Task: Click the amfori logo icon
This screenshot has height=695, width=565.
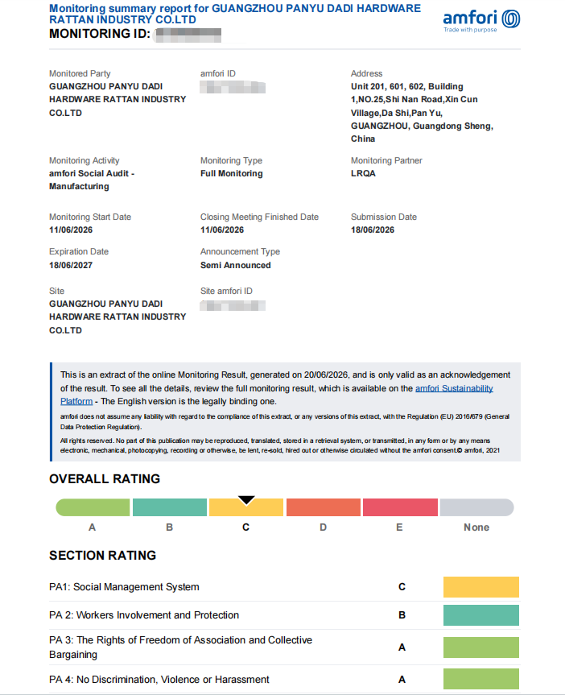Action: 511,19
